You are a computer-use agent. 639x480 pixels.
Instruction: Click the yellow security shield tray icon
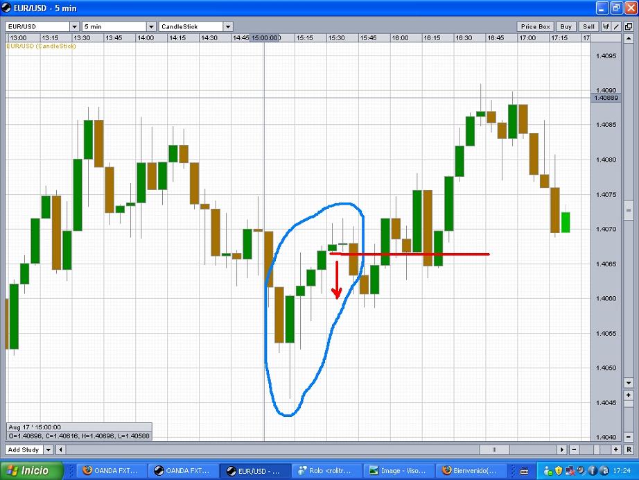559,471
